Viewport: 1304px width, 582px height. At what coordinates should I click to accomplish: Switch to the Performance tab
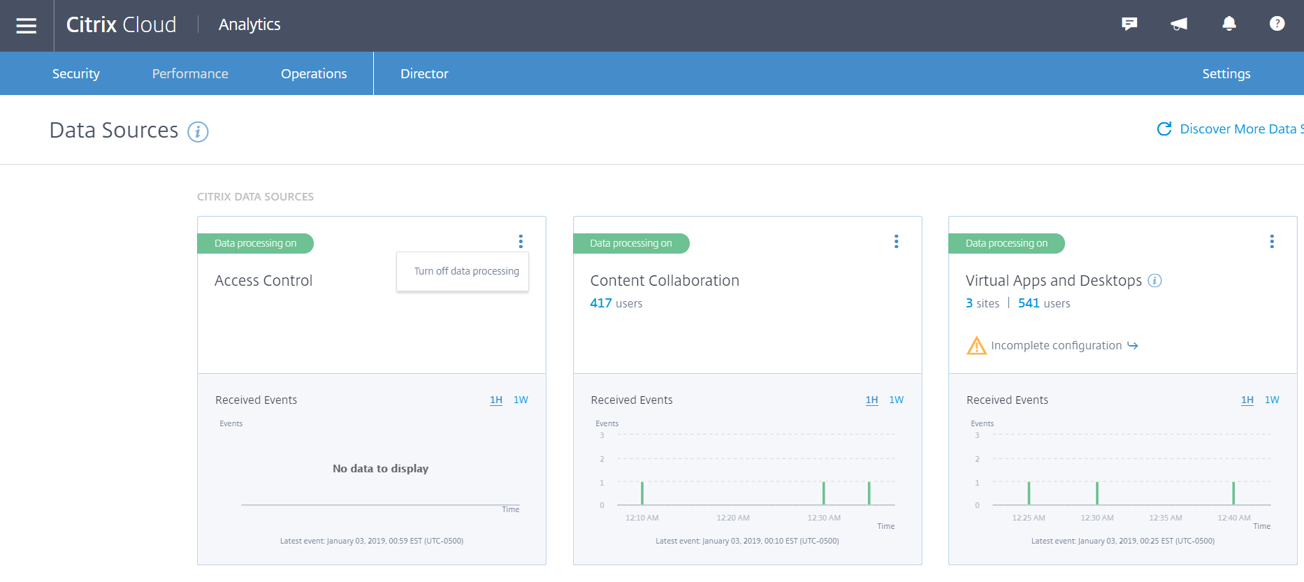[190, 73]
